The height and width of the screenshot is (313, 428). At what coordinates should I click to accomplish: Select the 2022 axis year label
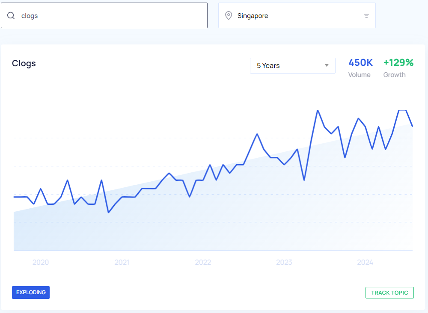(203, 262)
